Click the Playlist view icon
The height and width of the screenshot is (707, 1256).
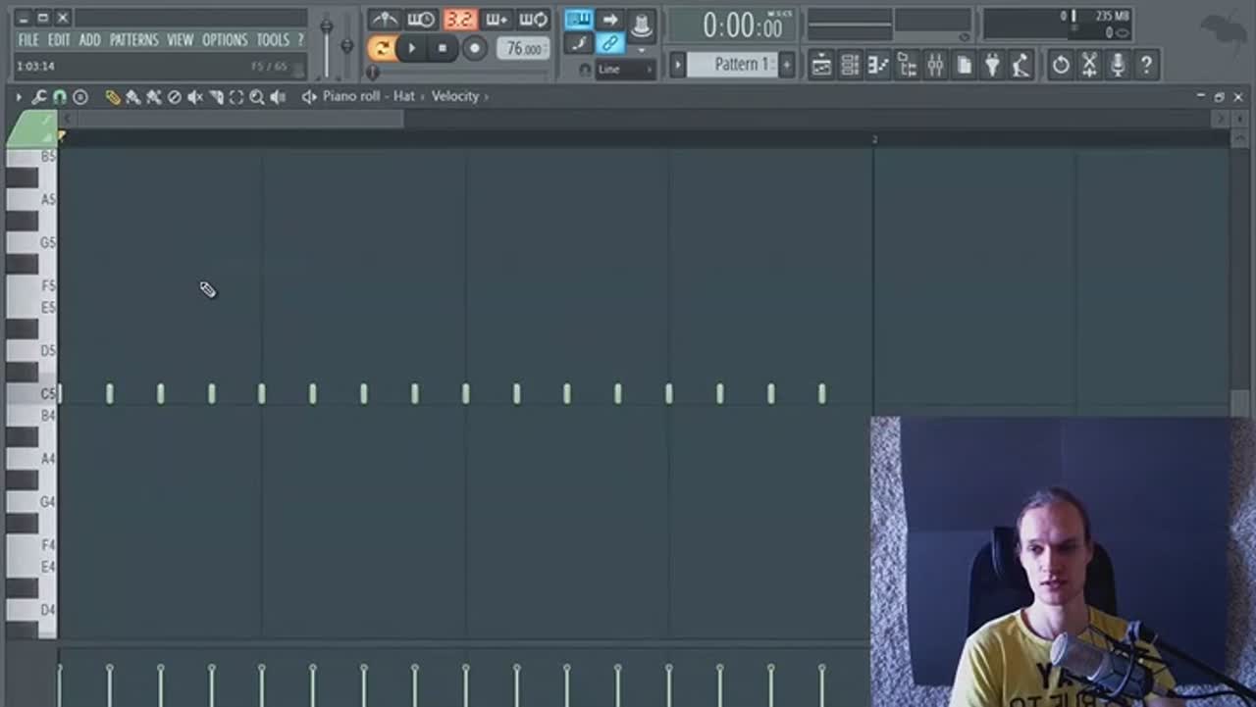pos(821,66)
